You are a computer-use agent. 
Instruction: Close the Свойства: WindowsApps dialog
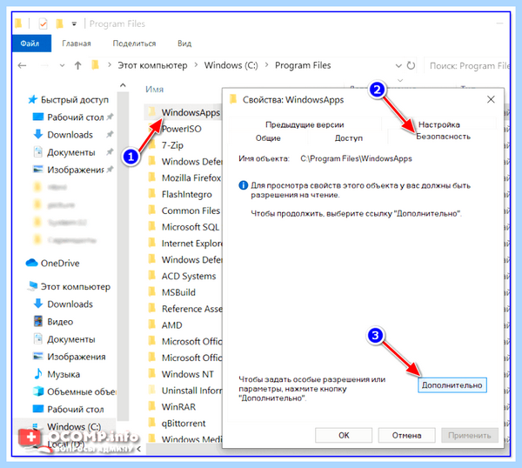(x=491, y=99)
